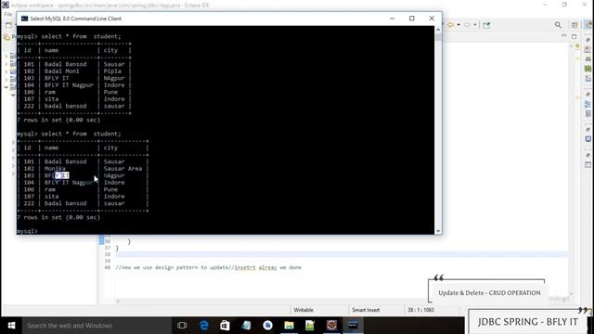Click the MySQL console scrollbar thumb
The image size is (594, 334).
tap(438, 37)
